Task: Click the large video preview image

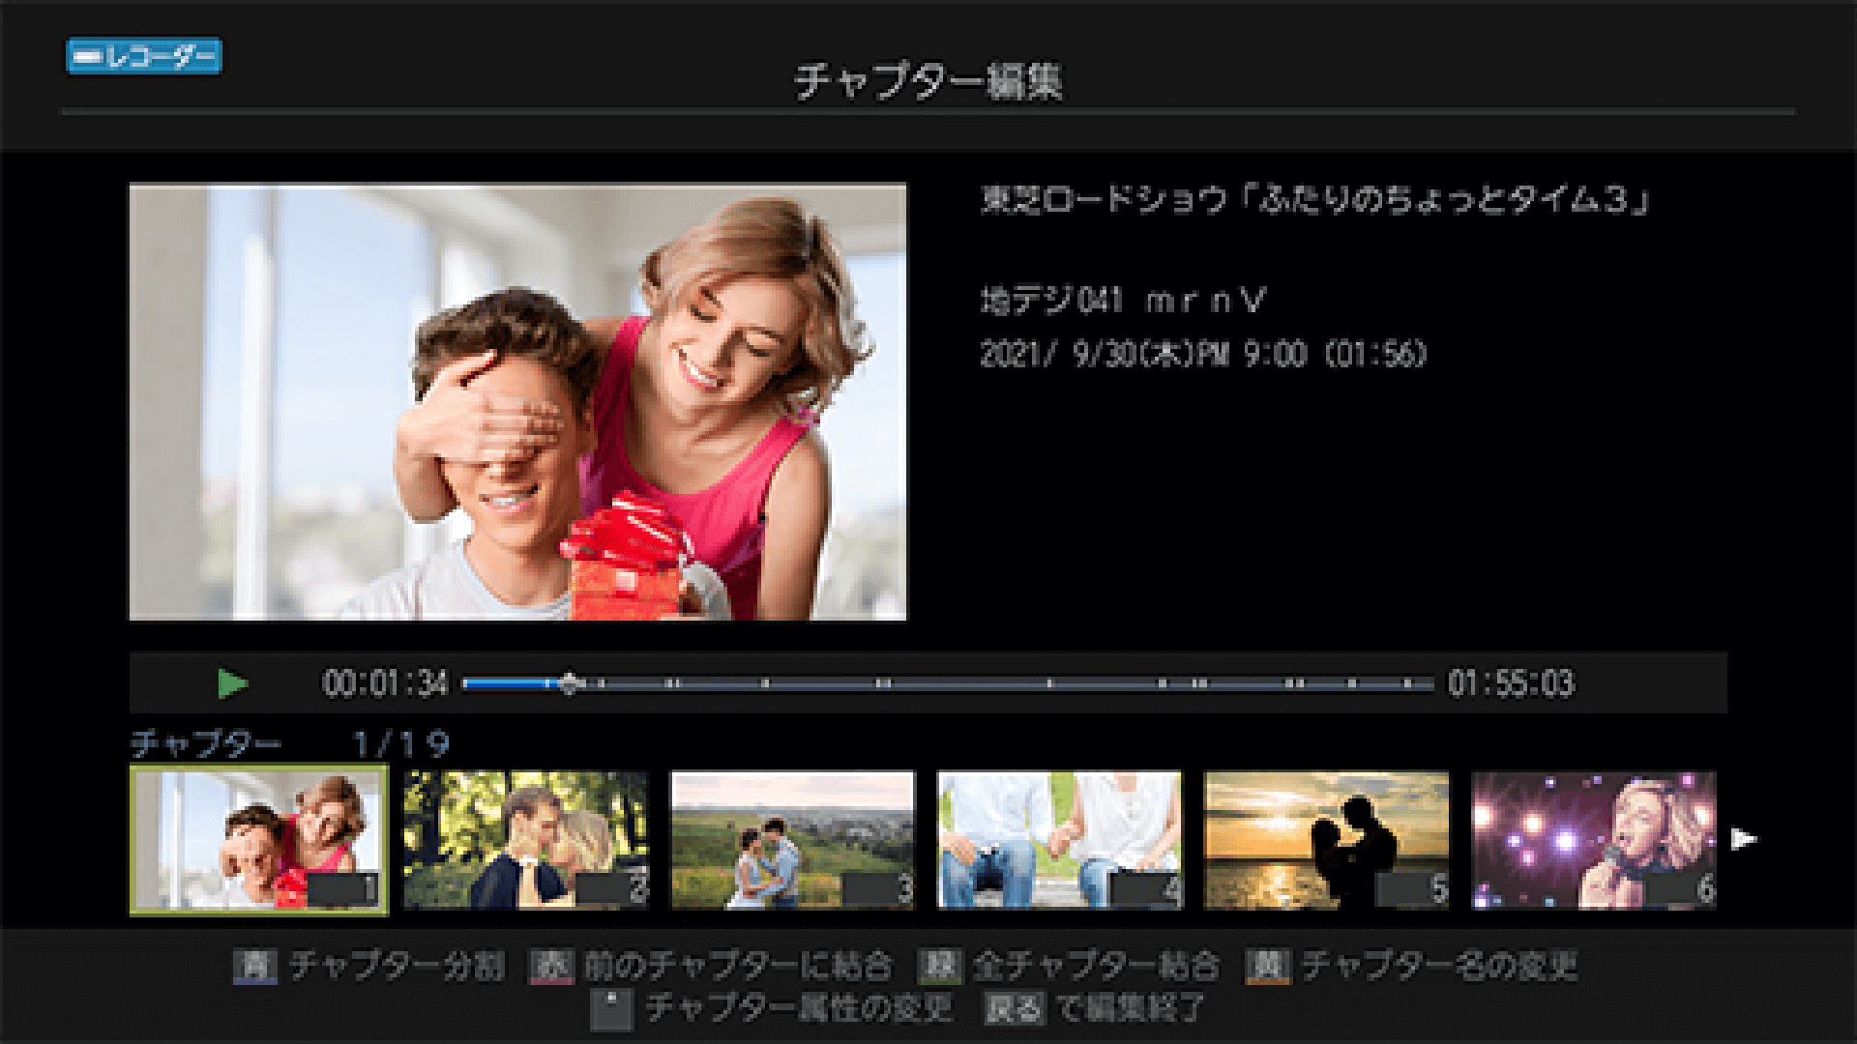Action: pyautogui.click(x=518, y=402)
